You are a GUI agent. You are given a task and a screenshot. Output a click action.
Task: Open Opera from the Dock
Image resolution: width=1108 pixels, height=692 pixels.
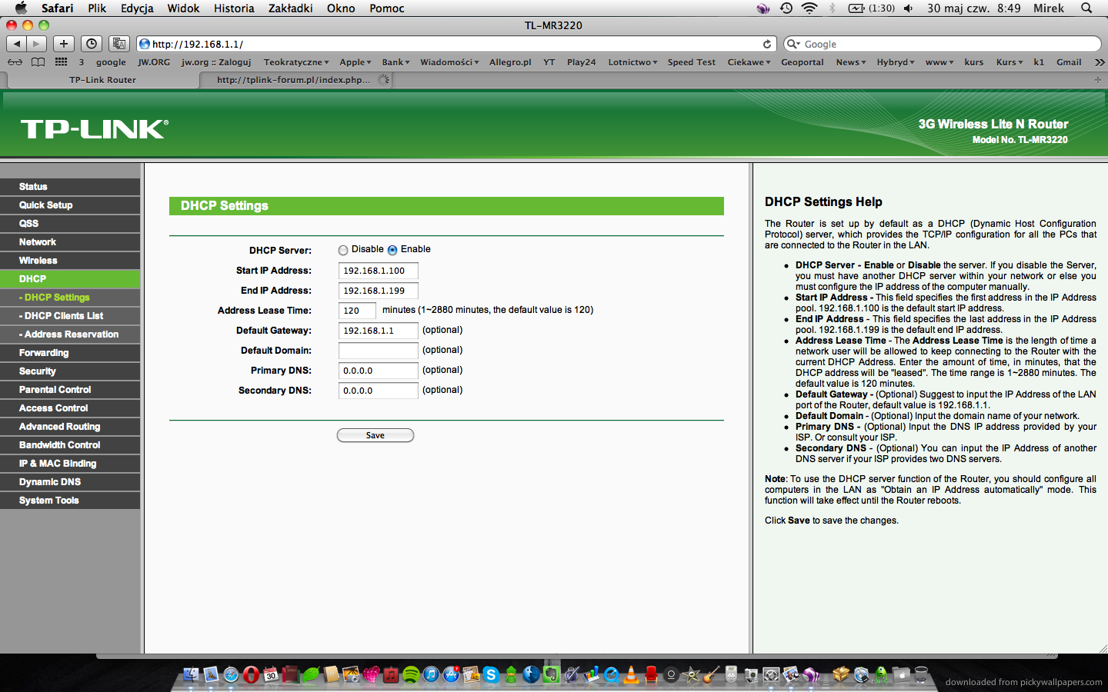pos(251,674)
